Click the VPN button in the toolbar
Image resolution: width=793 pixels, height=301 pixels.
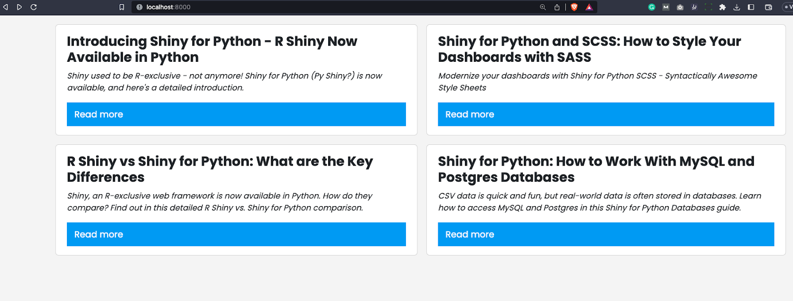788,7
